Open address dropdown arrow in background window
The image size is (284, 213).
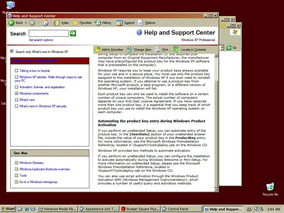tap(222, 48)
